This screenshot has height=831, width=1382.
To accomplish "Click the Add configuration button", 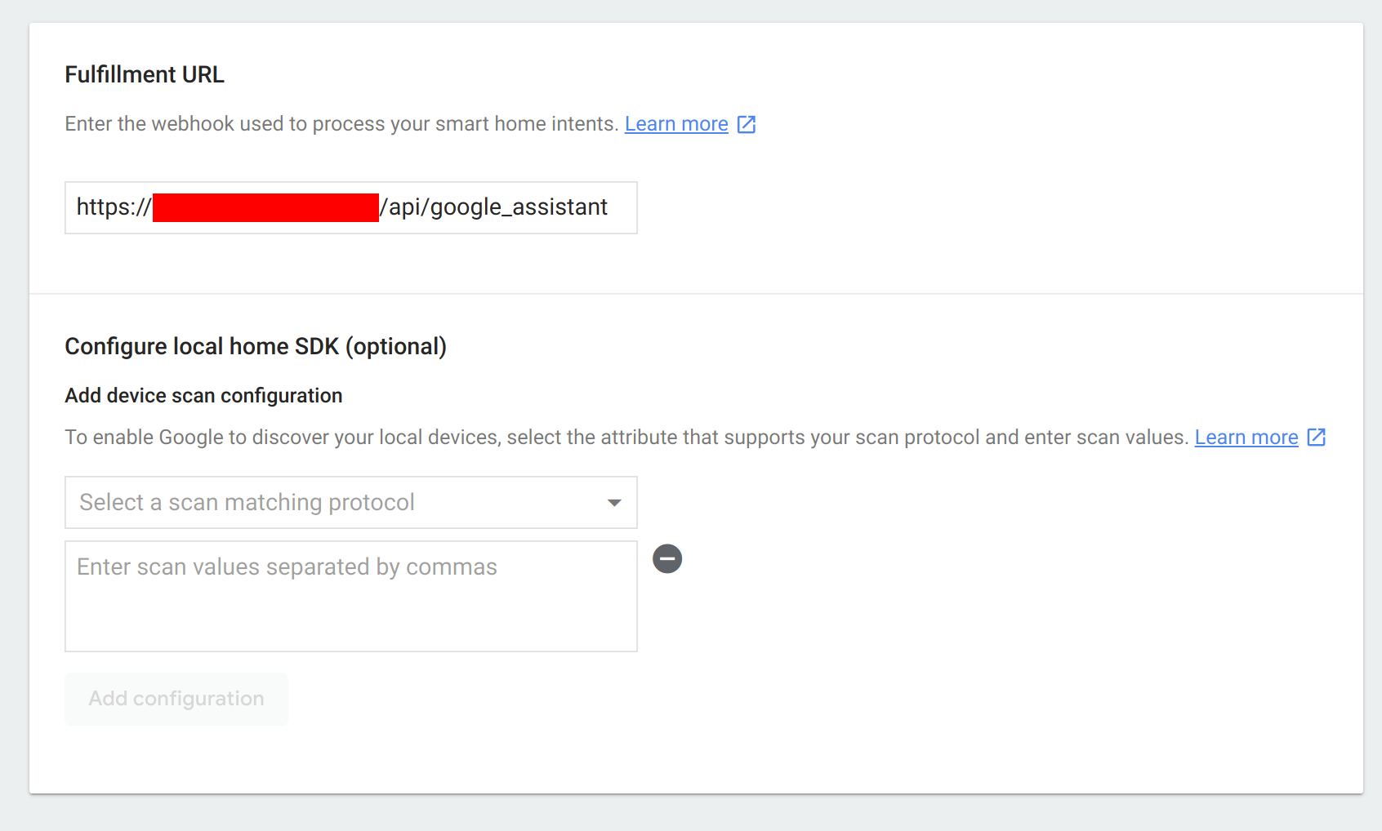I will coord(176,699).
